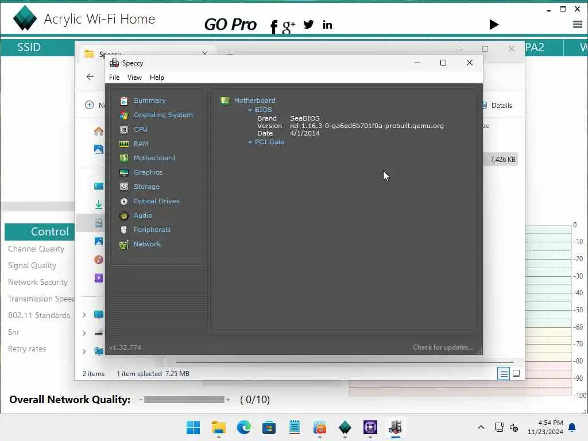
Task: Expand the drive node in File Explorer sidebar
Action: pyautogui.click(x=84, y=333)
